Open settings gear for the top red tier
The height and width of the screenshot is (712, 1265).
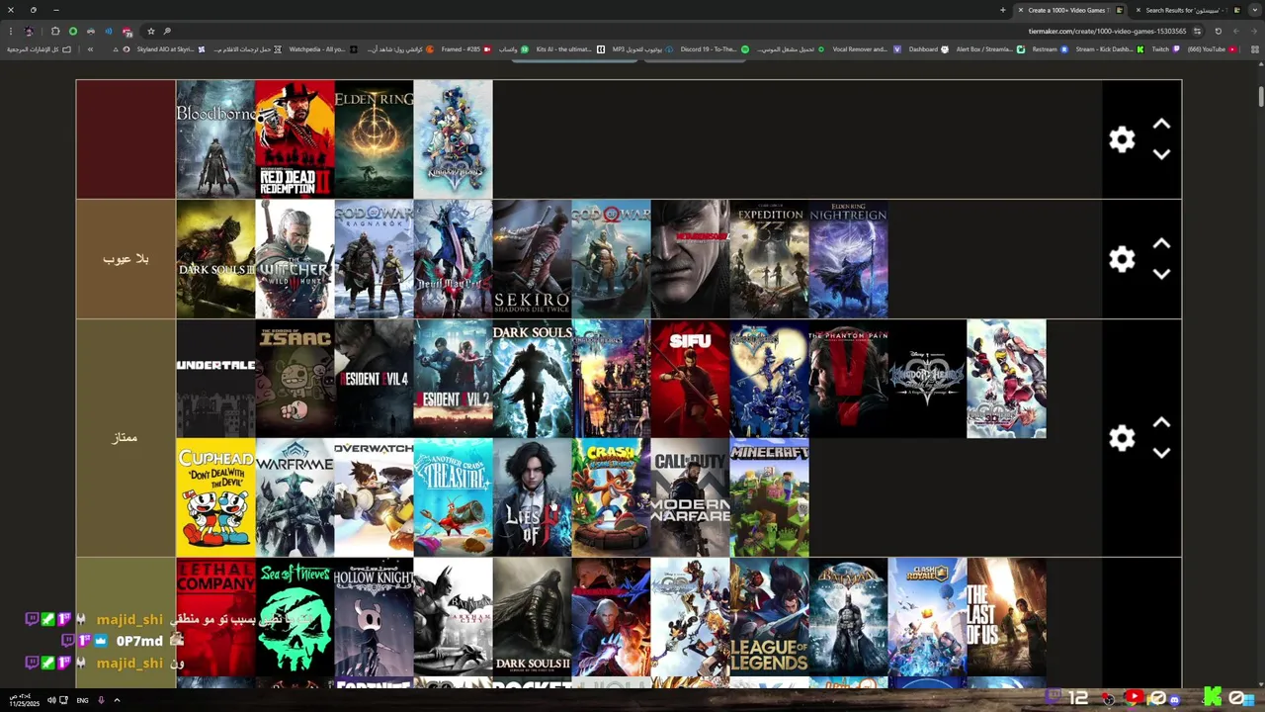click(x=1122, y=139)
